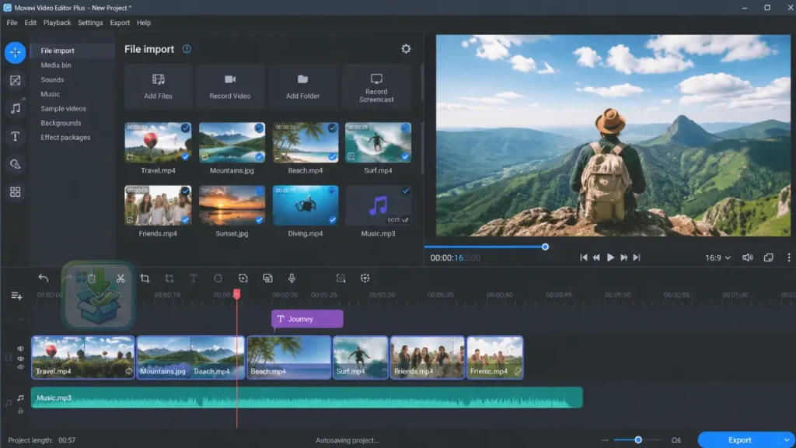Toggle the top-corner checkmark on Music.mp3 tile
Screen dimensions: 796x448
406,191
